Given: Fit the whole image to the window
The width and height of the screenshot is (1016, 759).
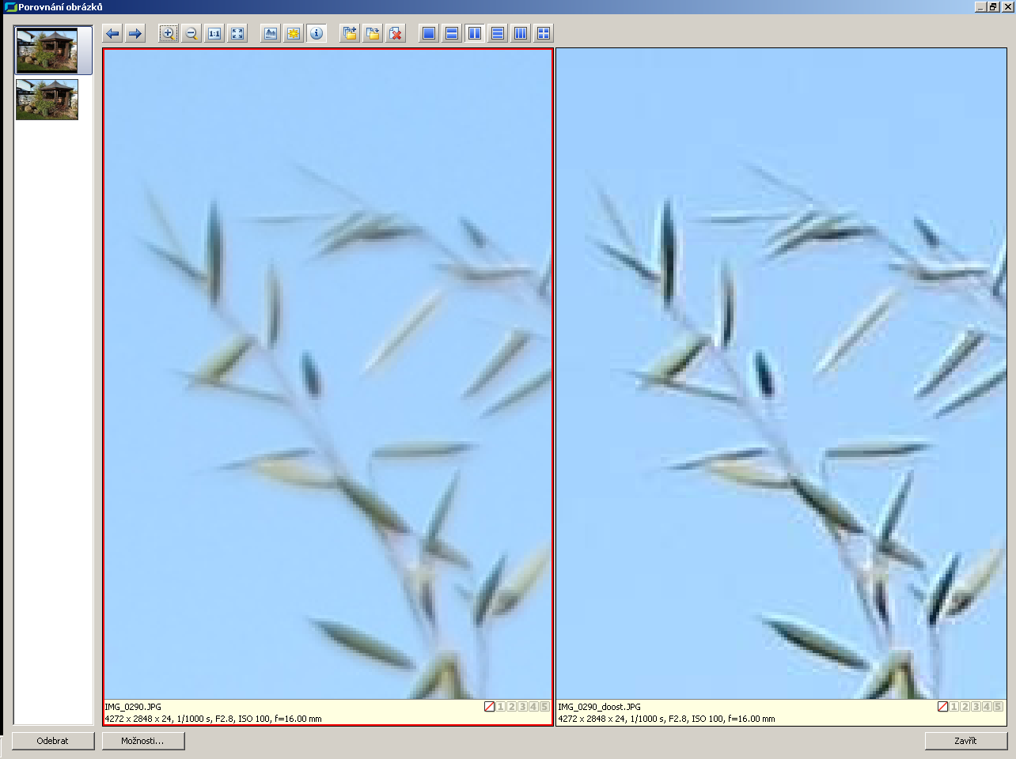Looking at the screenshot, I should [237, 33].
